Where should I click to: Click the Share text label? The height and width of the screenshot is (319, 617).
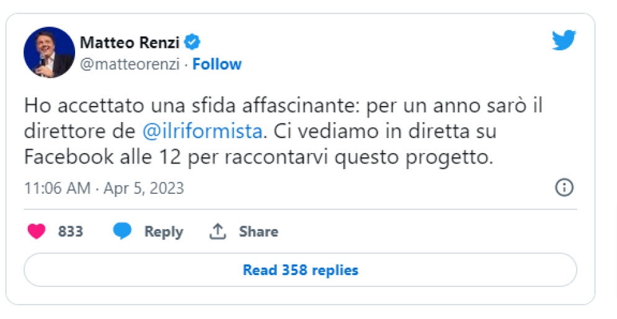[x=258, y=232]
